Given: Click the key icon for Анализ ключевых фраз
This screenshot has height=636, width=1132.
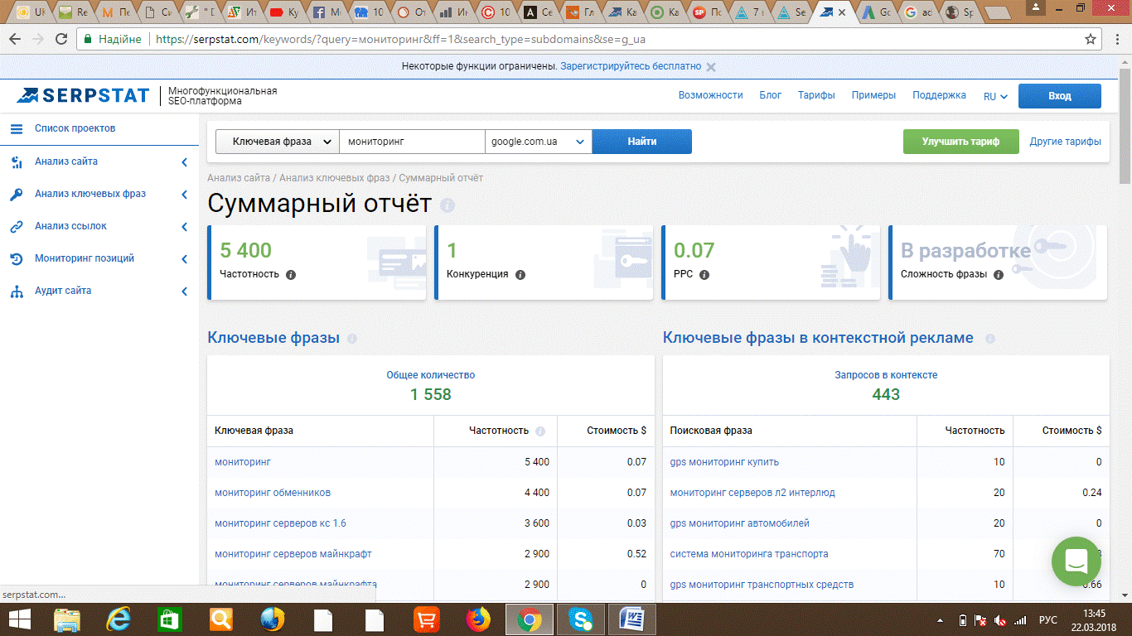Looking at the screenshot, I should point(16,195).
